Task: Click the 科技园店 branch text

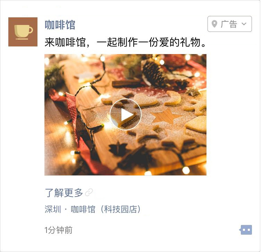Action: pyautogui.click(x=120, y=209)
